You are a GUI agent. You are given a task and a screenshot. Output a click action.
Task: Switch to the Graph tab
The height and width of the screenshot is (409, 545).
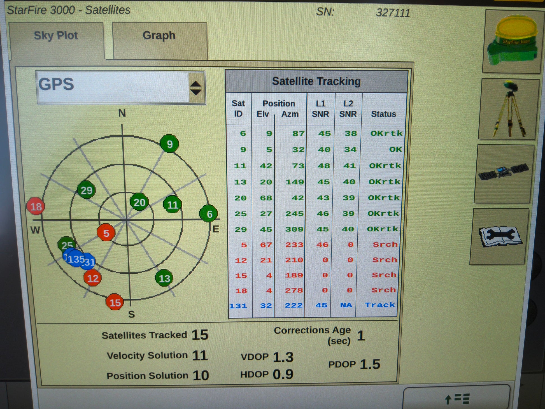159,36
